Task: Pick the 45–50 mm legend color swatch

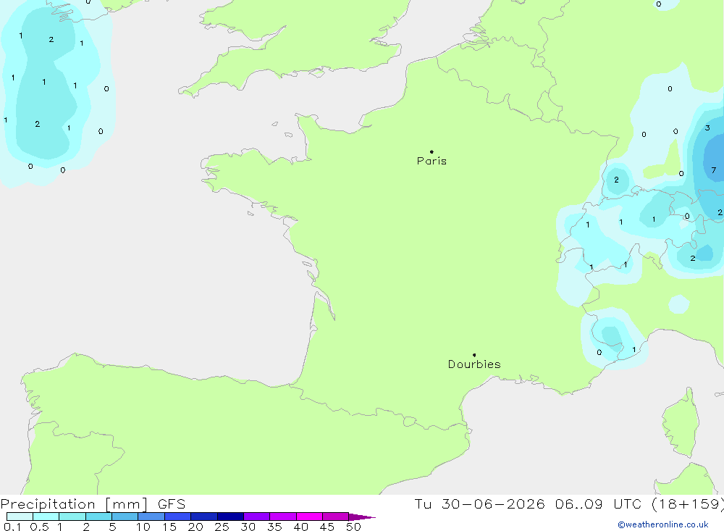Action: (x=336, y=517)
